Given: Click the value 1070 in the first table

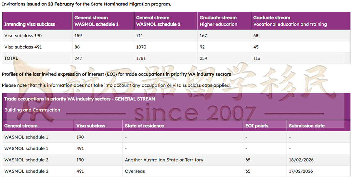Looking at the screenshot, I should coord(141,47).
